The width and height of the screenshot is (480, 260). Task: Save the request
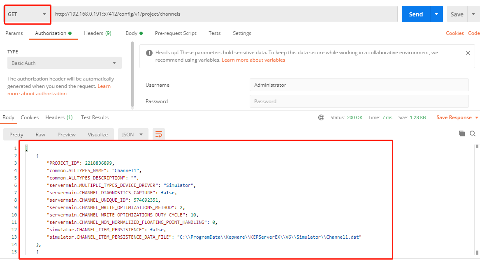(457, 14)
